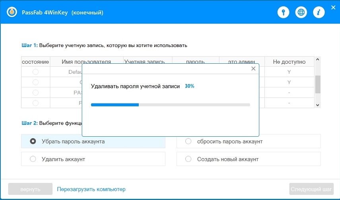Click the account table scrollbar thumb

(317, 84)
